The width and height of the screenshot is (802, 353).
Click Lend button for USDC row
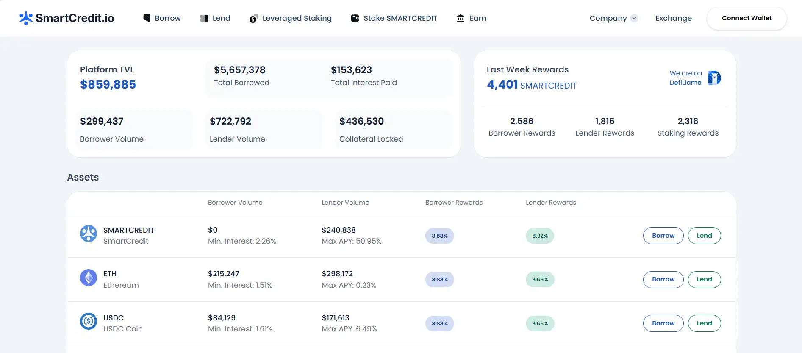point(704,323)
